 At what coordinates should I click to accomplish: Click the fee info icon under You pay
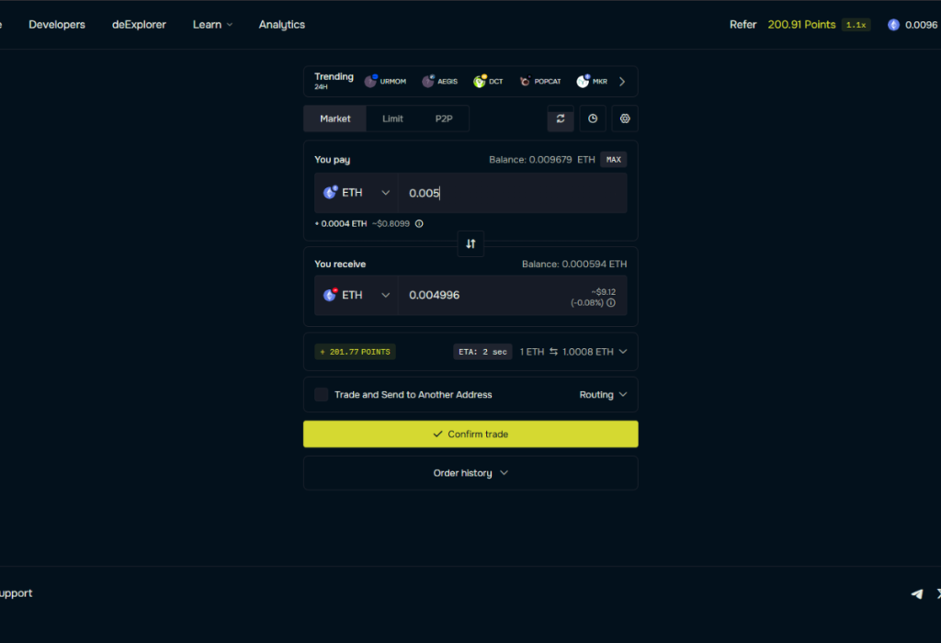[x=419, y=223]
